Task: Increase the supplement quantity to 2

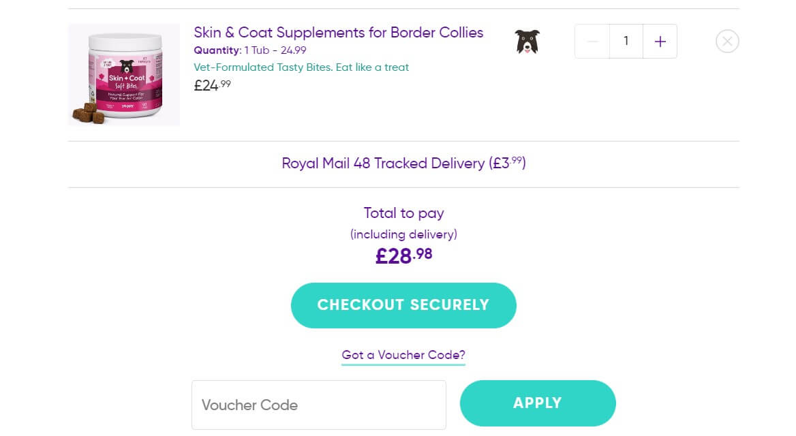Action: click(660, 41)
